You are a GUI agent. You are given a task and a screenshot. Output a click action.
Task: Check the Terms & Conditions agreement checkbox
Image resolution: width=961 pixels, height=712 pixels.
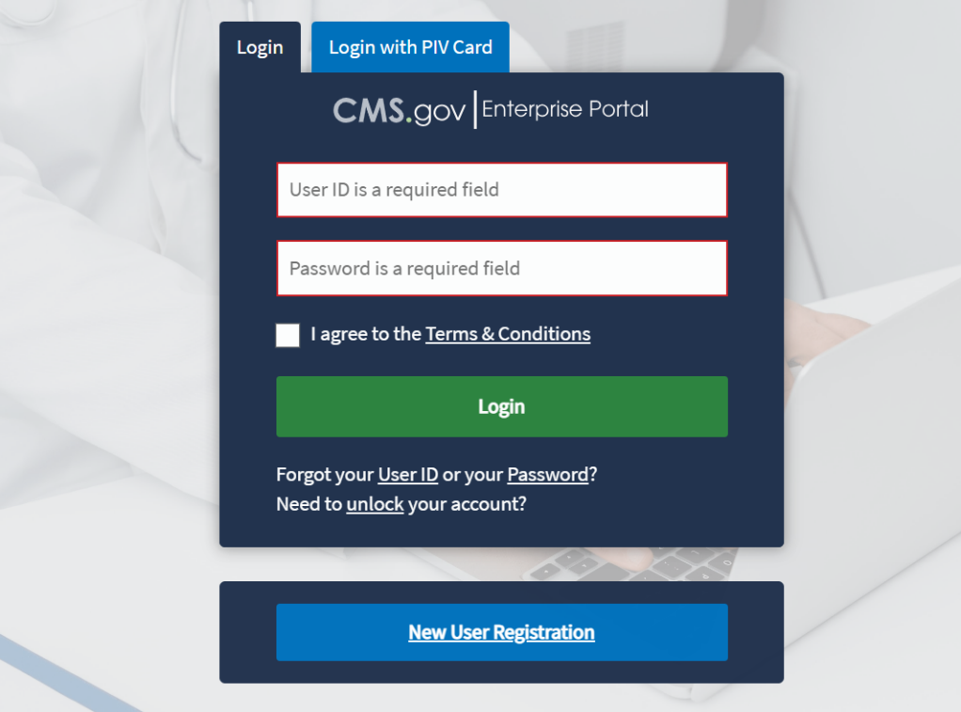[288, 335]
